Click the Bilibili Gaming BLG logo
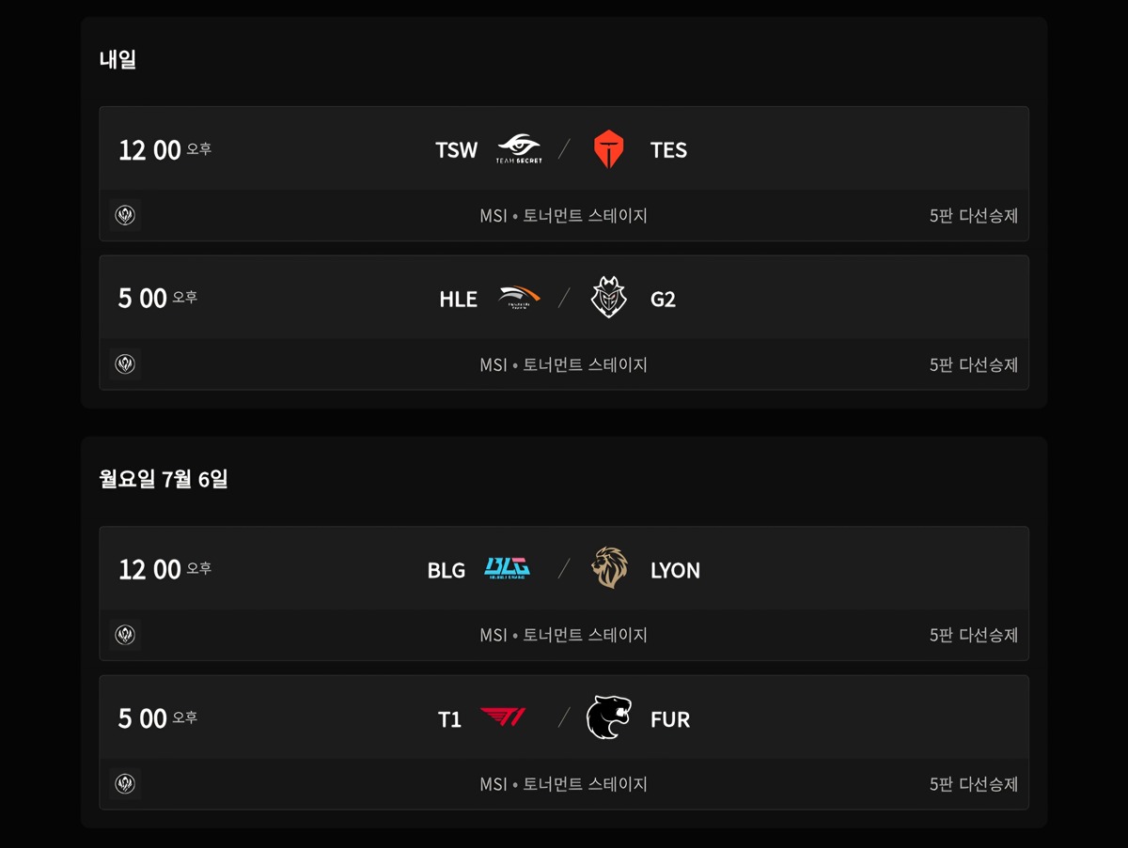Image resolution: width=1128 pixels, height=848 pixels. tap(508, 569)
